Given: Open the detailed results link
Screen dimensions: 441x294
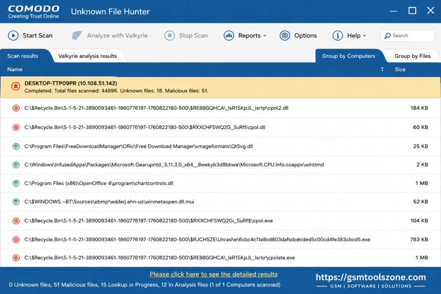Looking at the screenshot, I should [x=214, y=274].
